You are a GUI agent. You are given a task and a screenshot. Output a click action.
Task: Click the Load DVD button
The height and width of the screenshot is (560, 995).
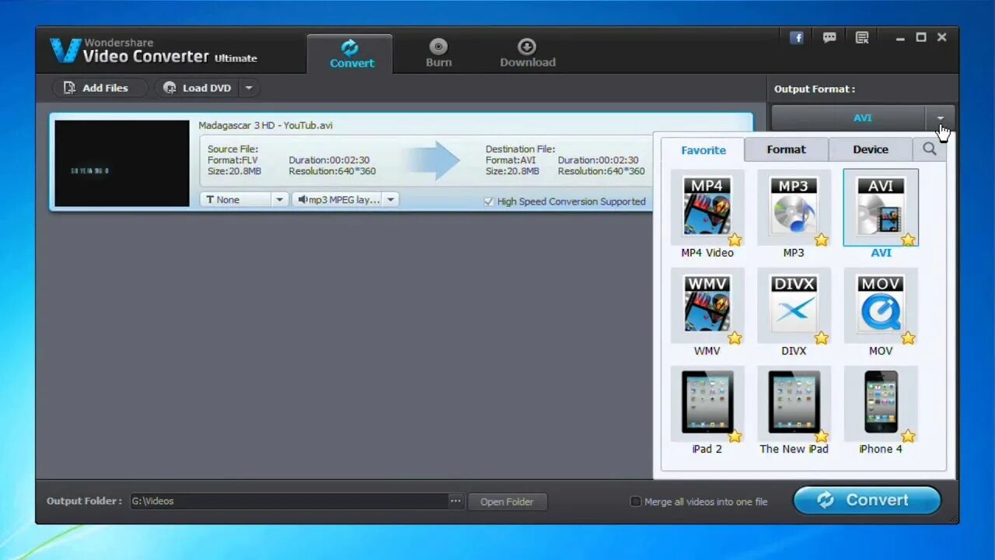pos(198,88)
